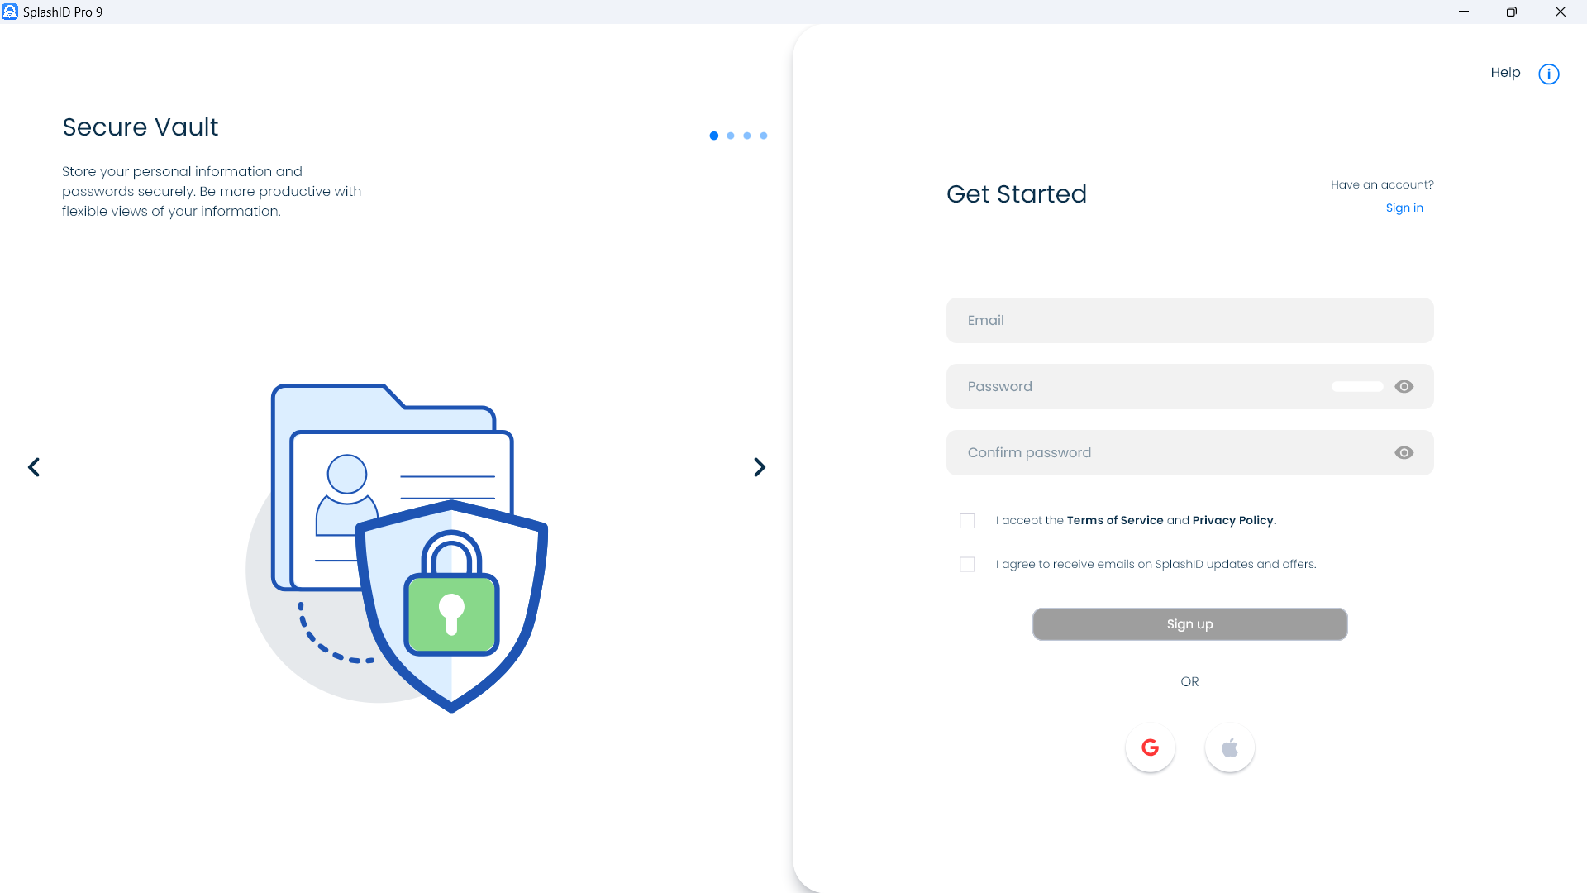This screenshot has height=893, width=1587.
Task: Reveal Confirm password via its eye icon
Action: click(1404, 452)
